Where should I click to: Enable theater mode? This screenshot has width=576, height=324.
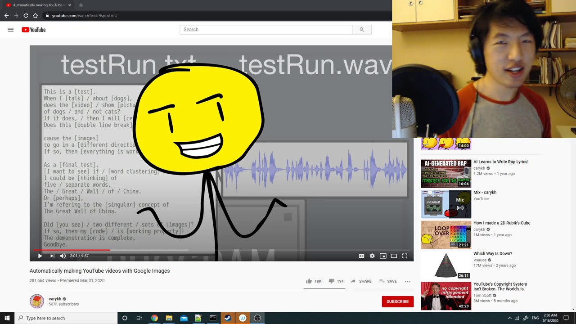click(x=394, y=256)
